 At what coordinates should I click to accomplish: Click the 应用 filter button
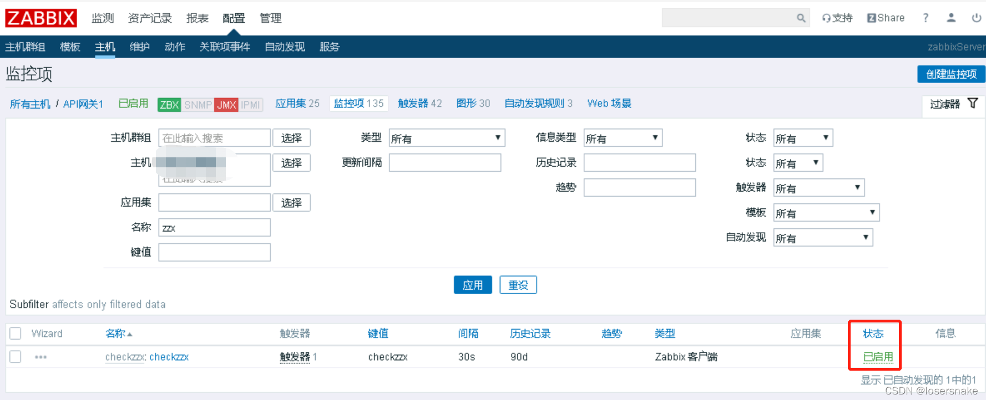[473, 285]
